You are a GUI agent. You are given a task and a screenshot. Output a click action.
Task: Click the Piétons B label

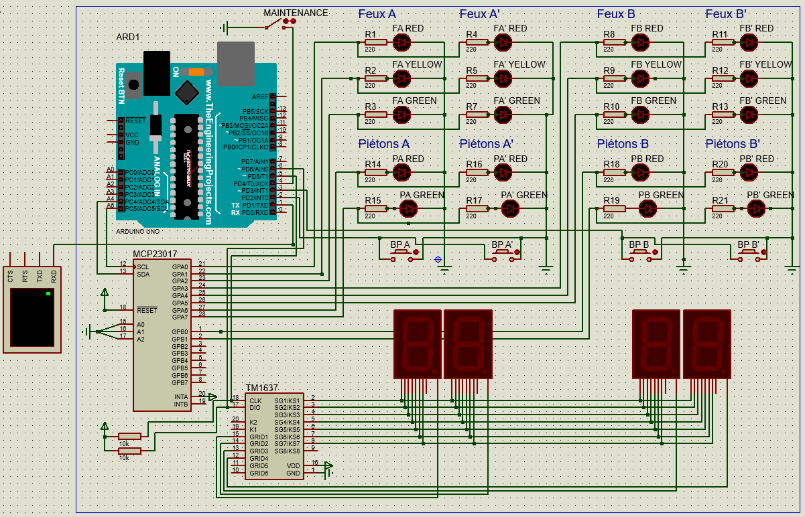(623, 143)
